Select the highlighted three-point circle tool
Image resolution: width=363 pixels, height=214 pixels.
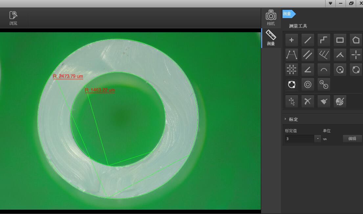point(291,84)
